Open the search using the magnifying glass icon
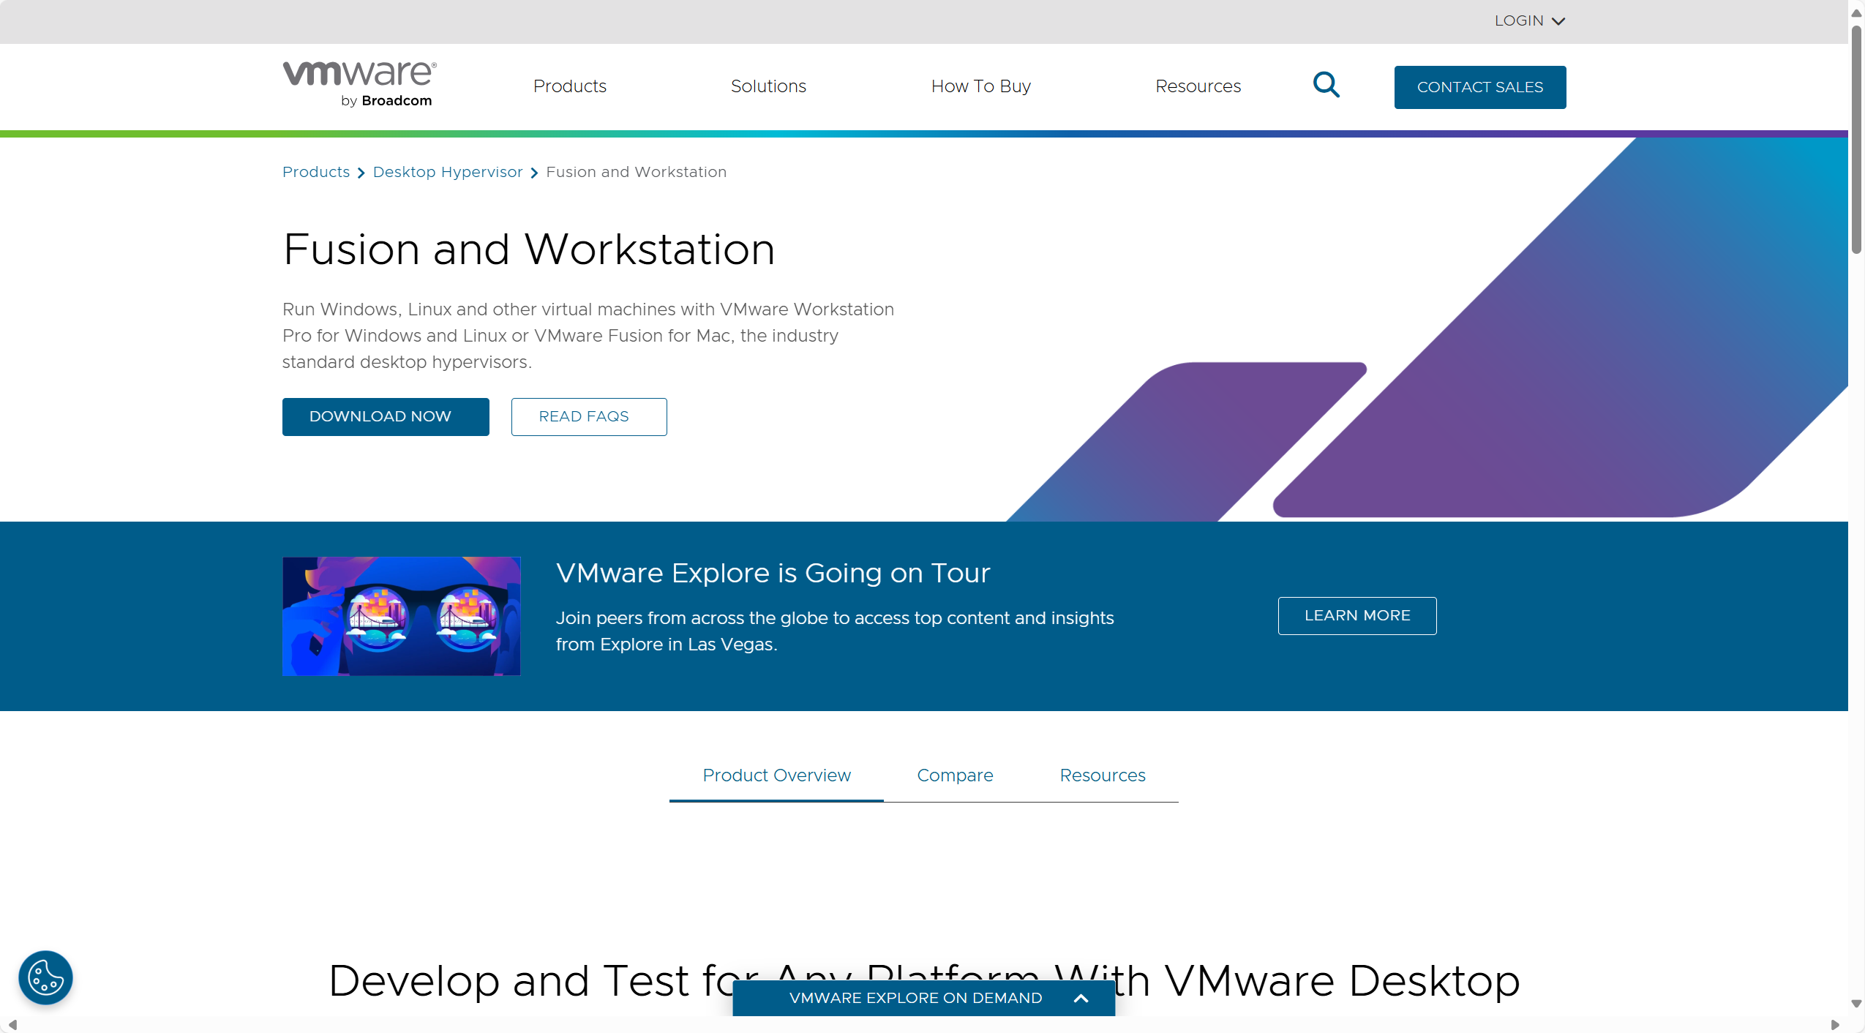 pyautogui.click(x=1326, y=86)
